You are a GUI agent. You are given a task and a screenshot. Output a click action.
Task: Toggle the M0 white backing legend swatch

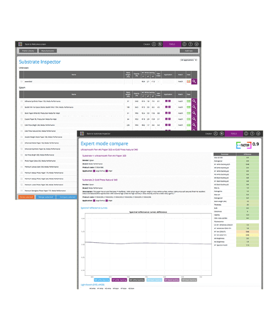pos(102,280)
